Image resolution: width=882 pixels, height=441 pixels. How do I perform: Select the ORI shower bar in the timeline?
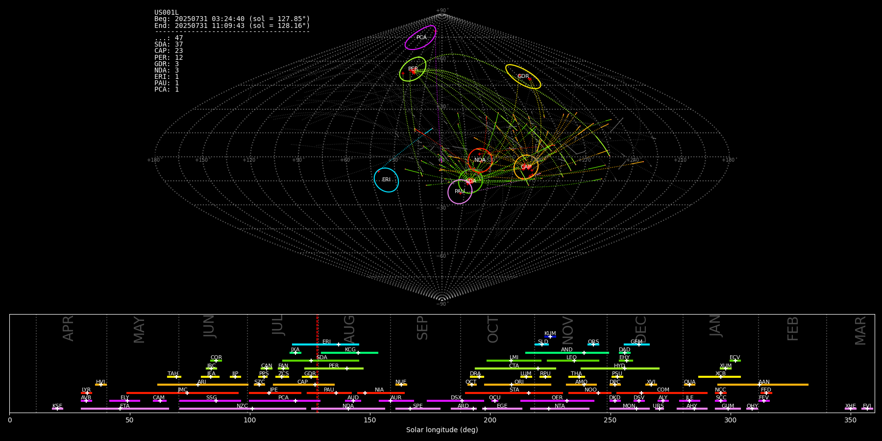[x=517, y=385]
